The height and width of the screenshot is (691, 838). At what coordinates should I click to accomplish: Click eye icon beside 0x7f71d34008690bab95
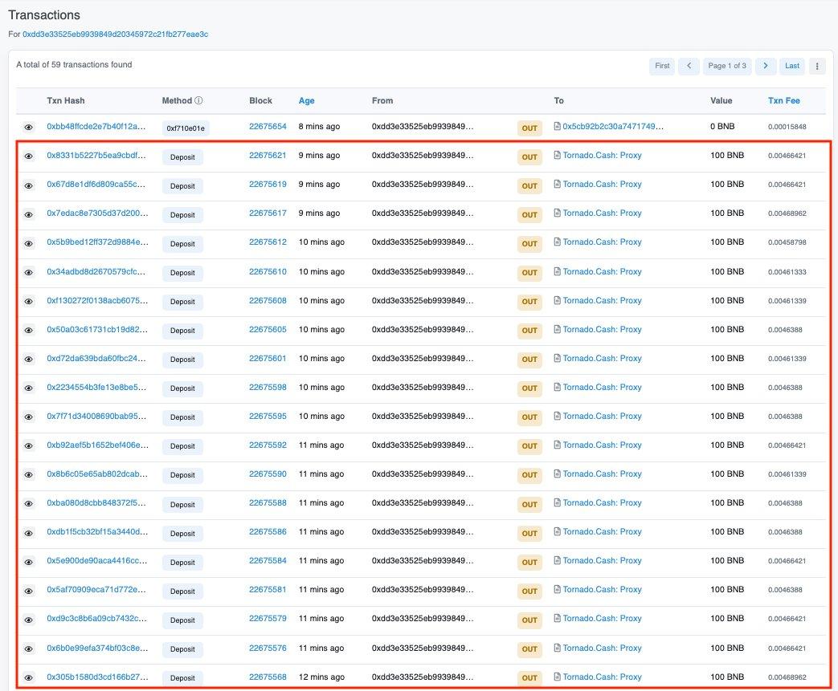click(x=29, y=417)
